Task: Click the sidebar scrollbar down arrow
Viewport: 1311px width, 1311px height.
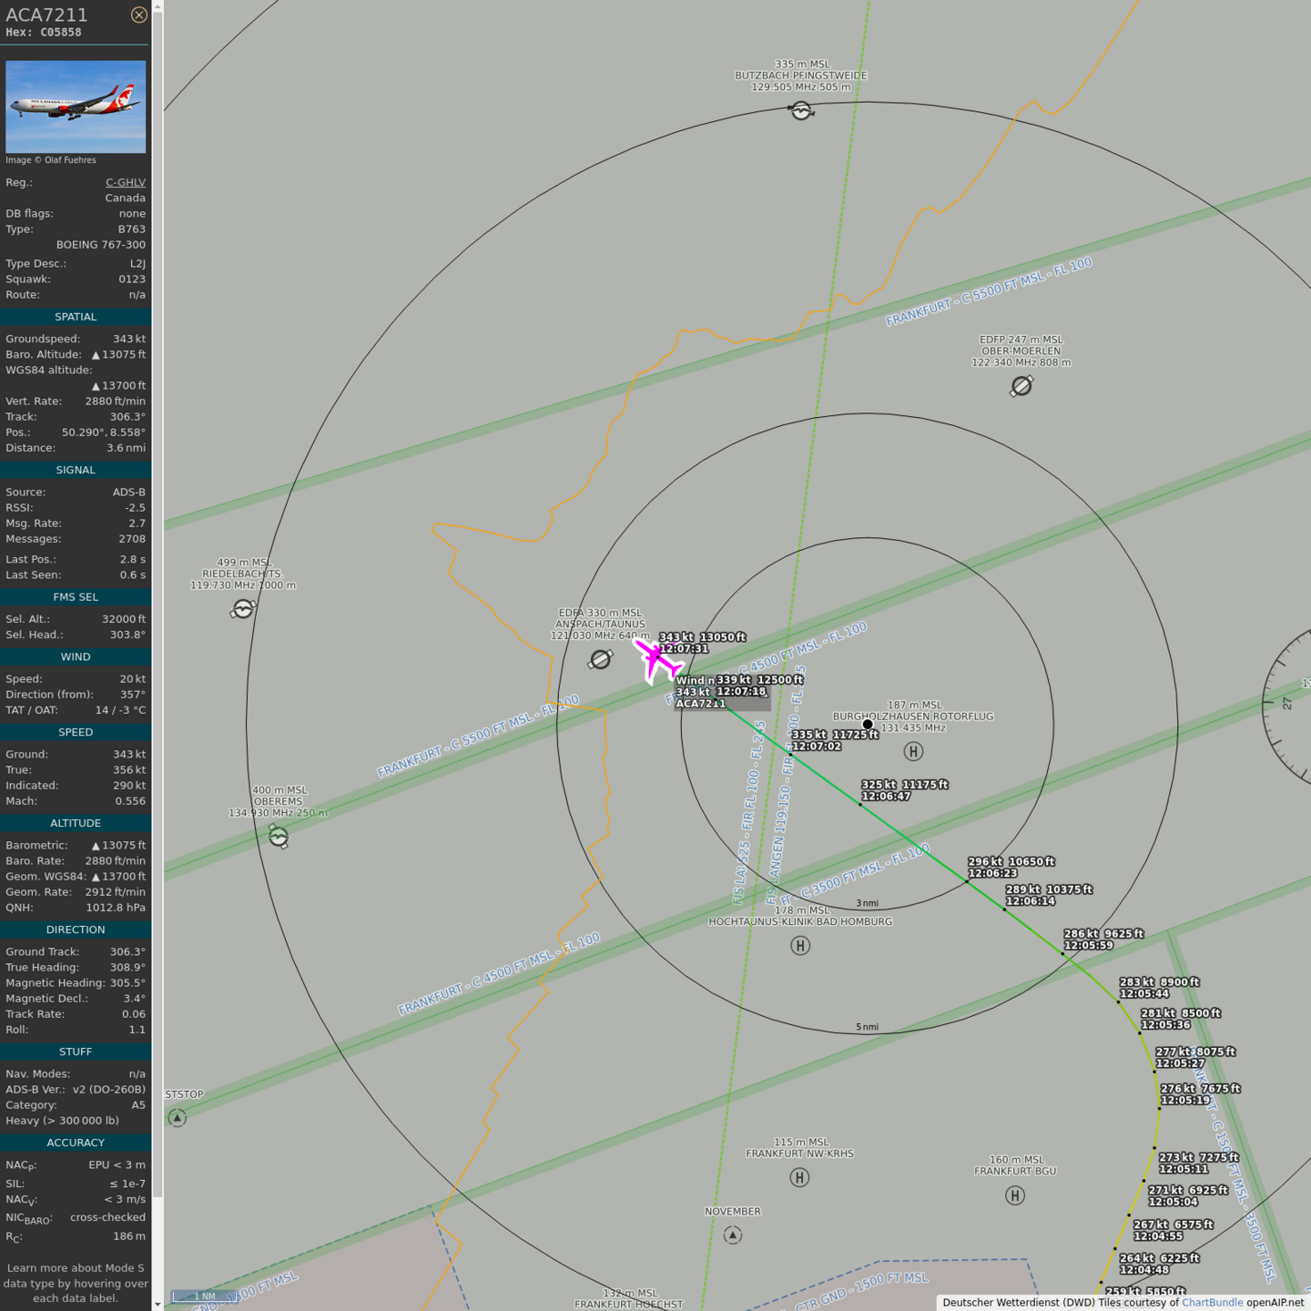Action: pyautogui.click(x=158, y=1304)
